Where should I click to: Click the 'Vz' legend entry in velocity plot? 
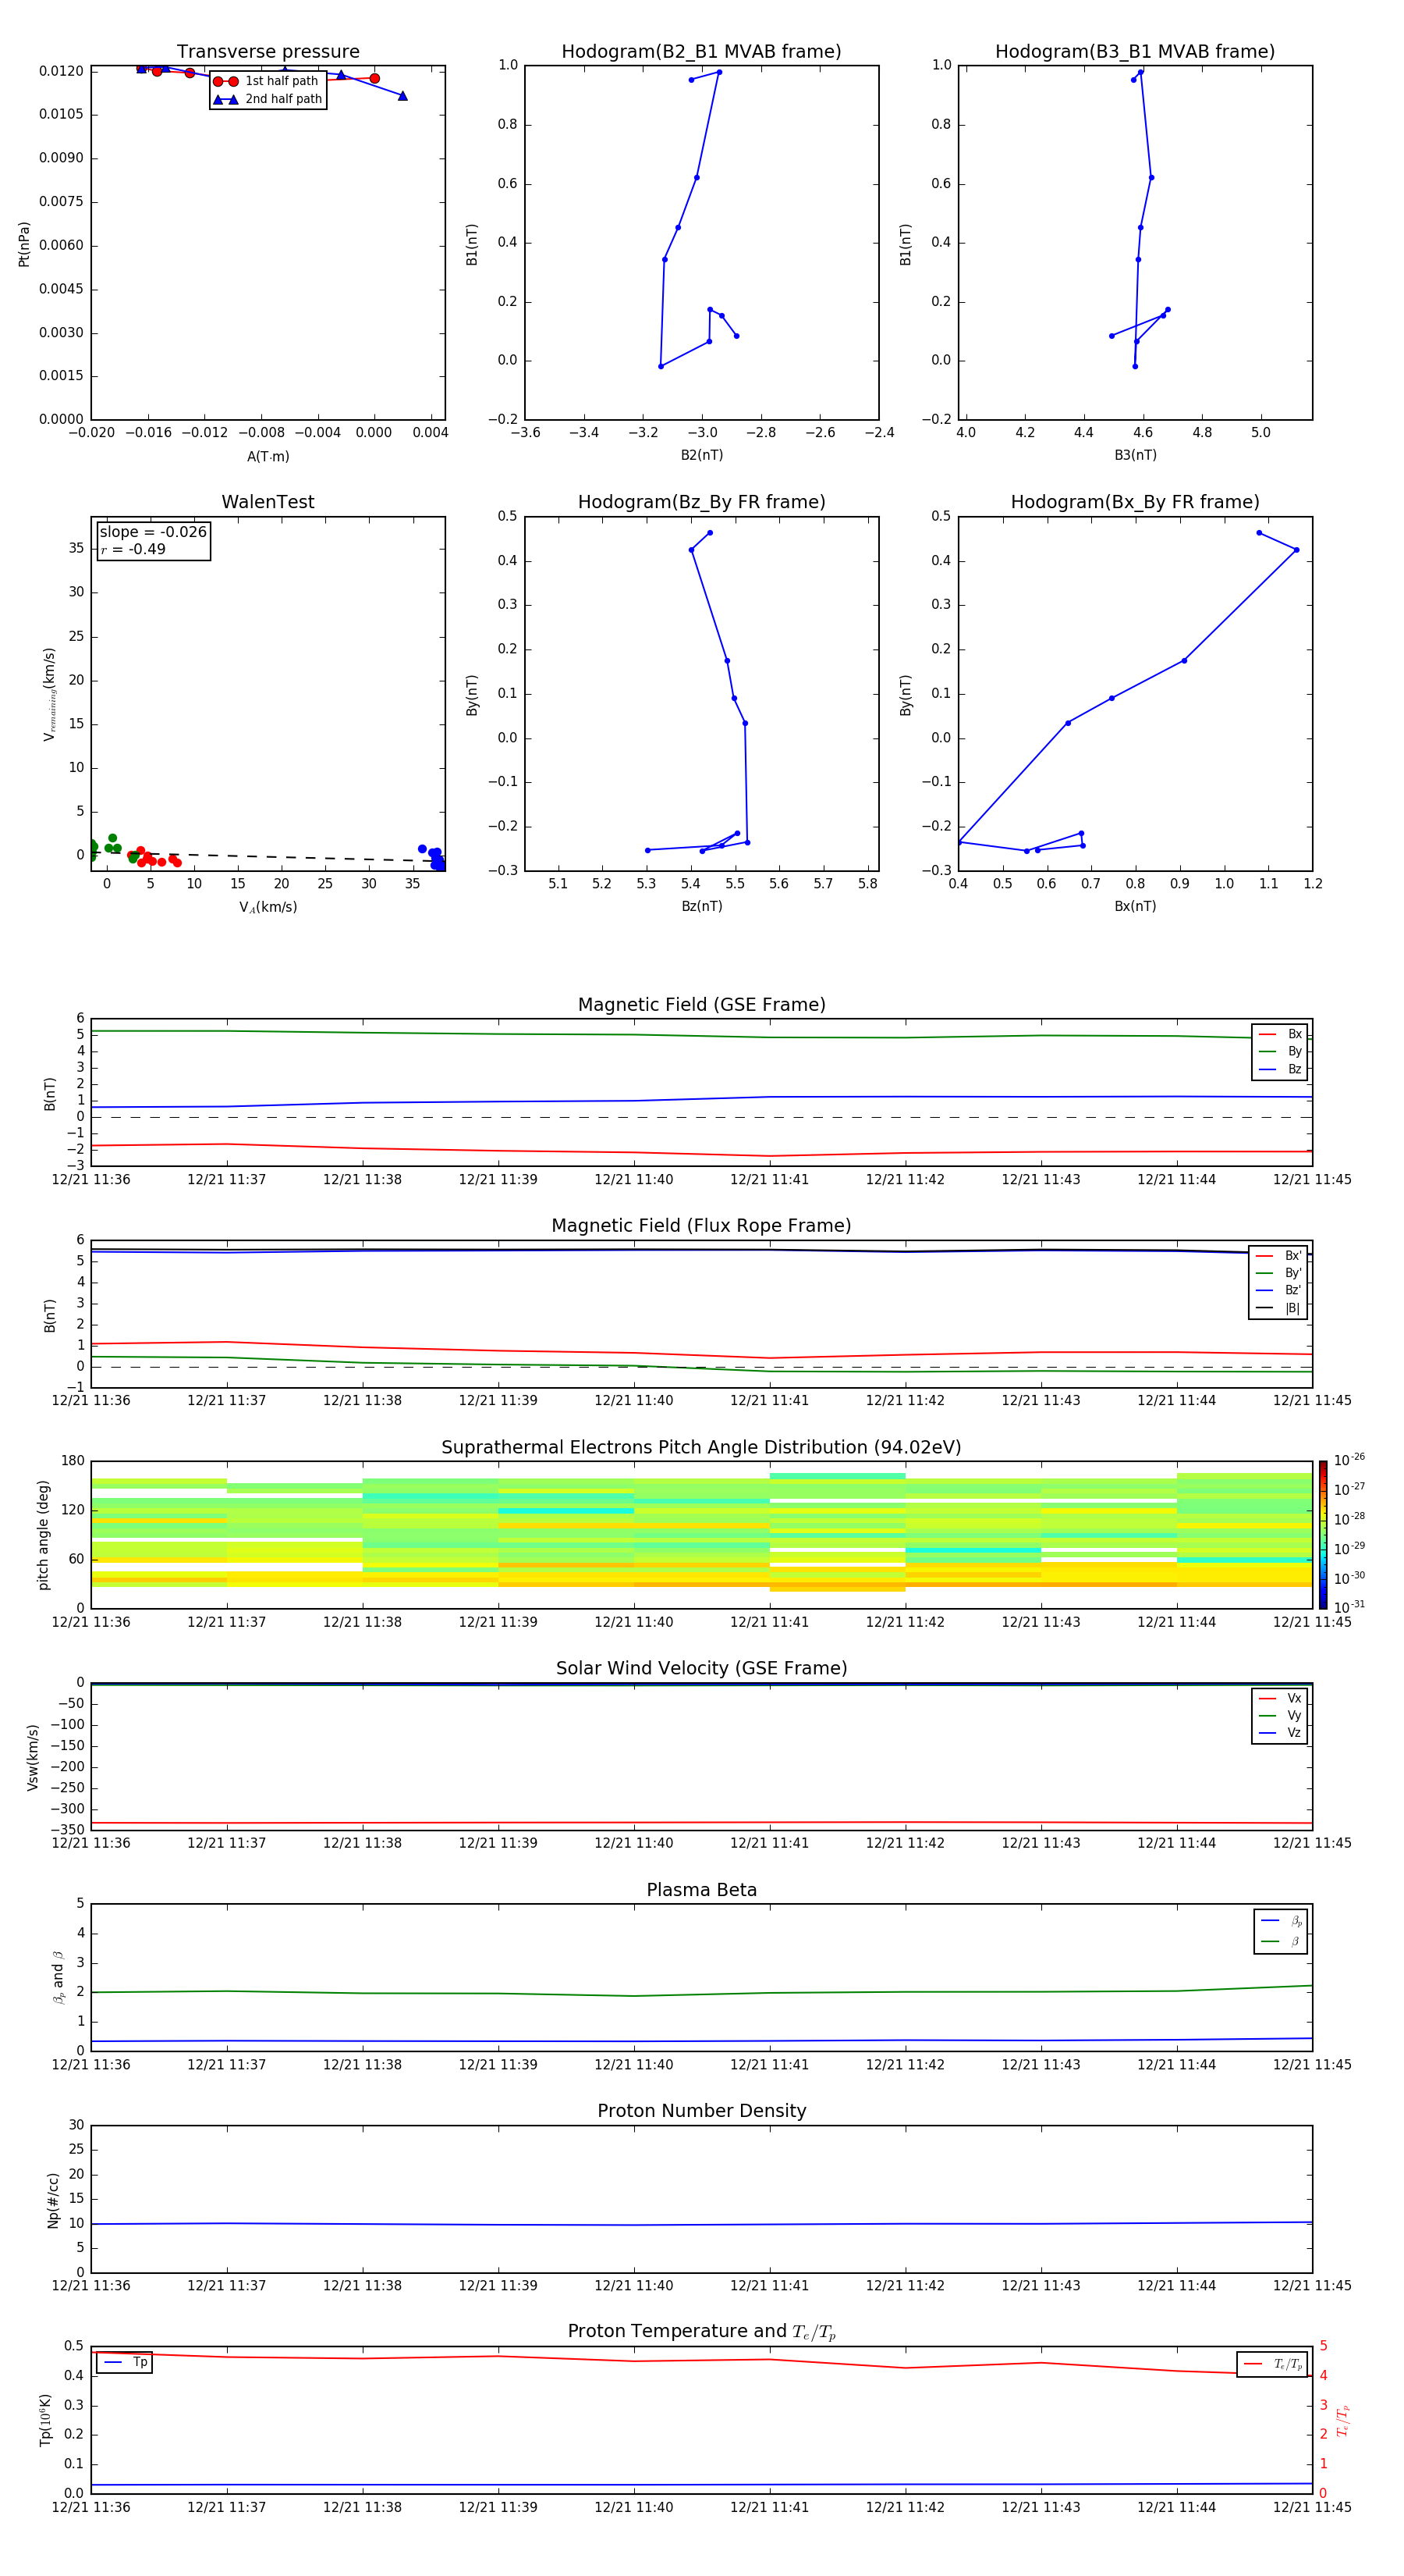pos(1280,1733)
